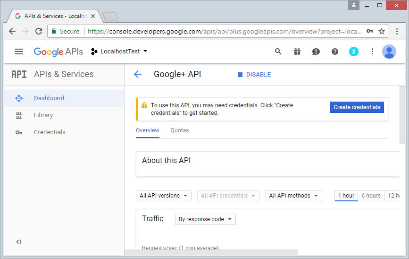Reload the page in the browser
Screen dimensions: 409x259
pos(39,31)
